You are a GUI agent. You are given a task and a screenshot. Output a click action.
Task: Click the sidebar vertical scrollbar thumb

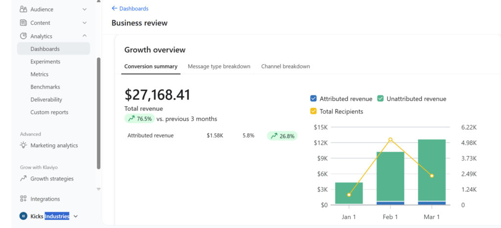(98, 113)
